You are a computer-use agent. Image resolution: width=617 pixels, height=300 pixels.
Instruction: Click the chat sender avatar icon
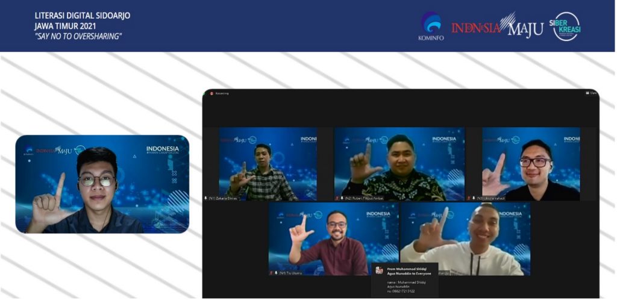(x=379, y=270)
